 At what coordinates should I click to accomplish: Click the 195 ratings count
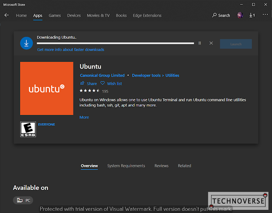(x=105, y=91)
